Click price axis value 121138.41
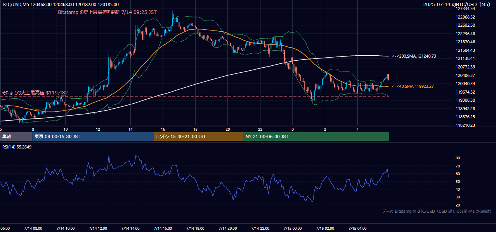 (466, 58)
